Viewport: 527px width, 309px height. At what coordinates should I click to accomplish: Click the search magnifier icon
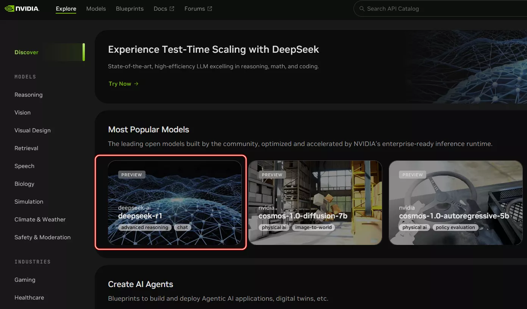coord(362,9)
